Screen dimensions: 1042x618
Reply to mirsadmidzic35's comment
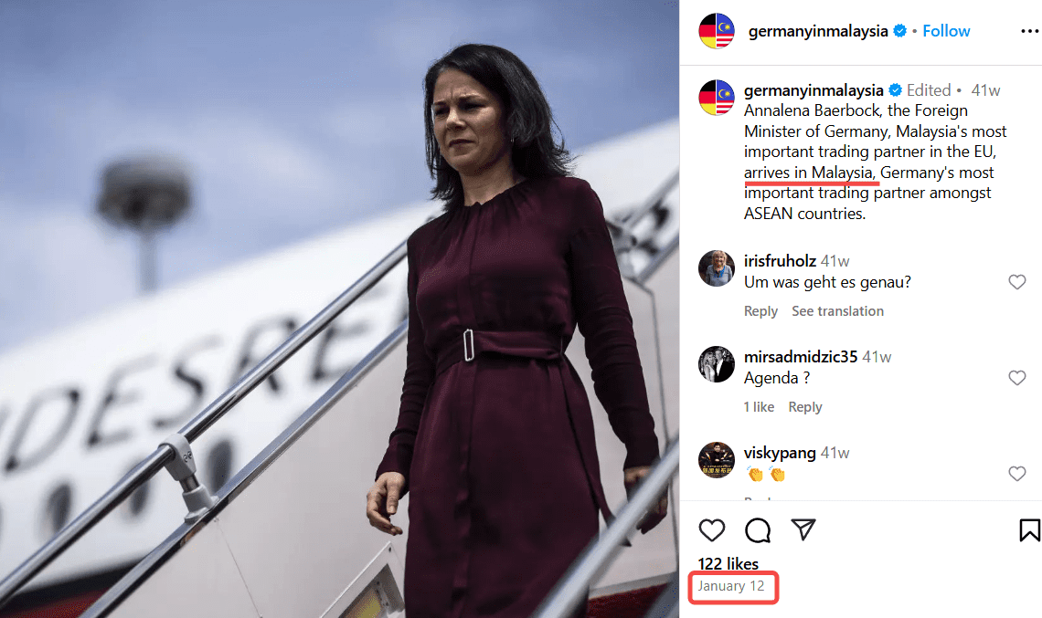point(804,407)
